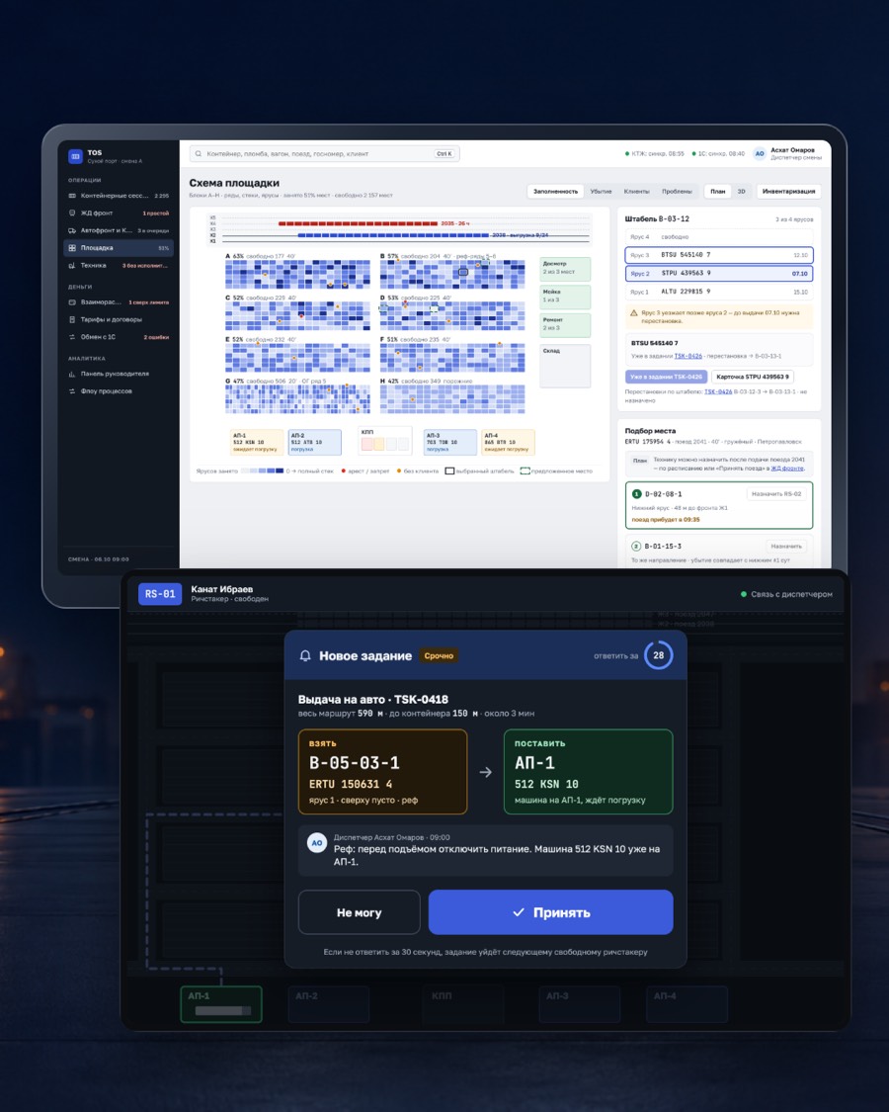Click the Досмотр zone on the yard map
Image resolution: width=889 pixels, height=1112 pixels.
coord(565,270)
